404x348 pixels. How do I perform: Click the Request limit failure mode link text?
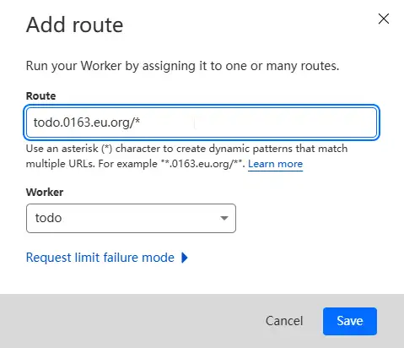coord(100,258)
